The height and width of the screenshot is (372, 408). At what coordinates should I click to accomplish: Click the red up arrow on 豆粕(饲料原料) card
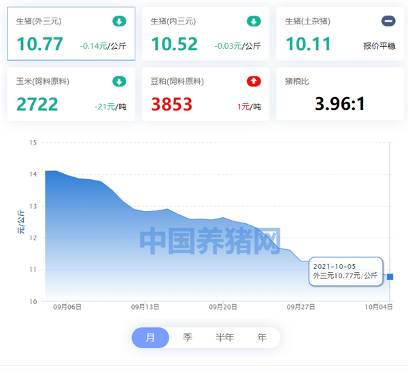[254, 81]
